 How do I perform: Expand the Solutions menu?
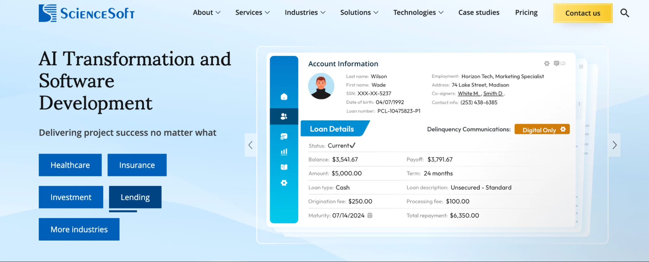click(359, 13)
